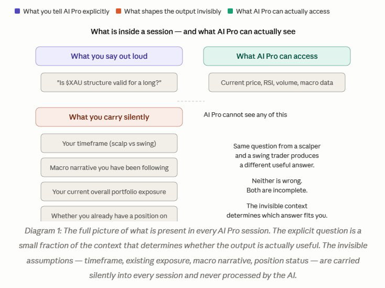
Task: Click the "What you say out loud" header box
Action: [x=109, y=56]
